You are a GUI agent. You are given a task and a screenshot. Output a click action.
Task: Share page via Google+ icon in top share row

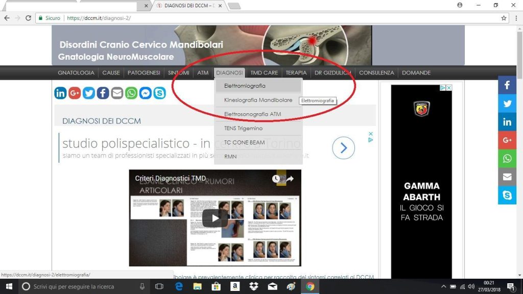(x=75, y=93)
